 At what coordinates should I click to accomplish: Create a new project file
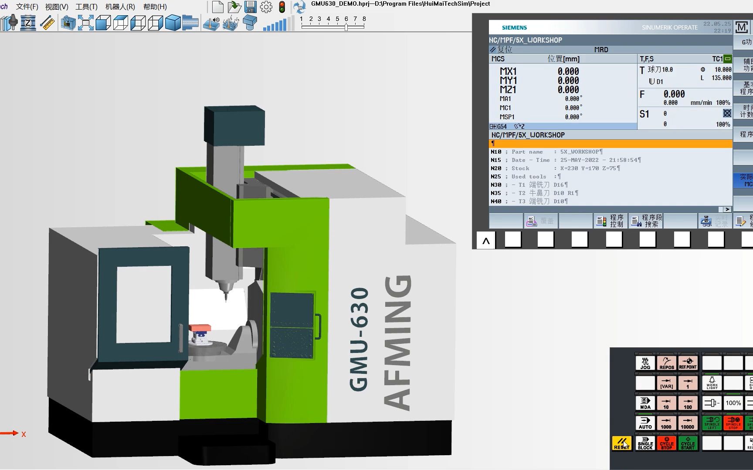coord(218,7)
